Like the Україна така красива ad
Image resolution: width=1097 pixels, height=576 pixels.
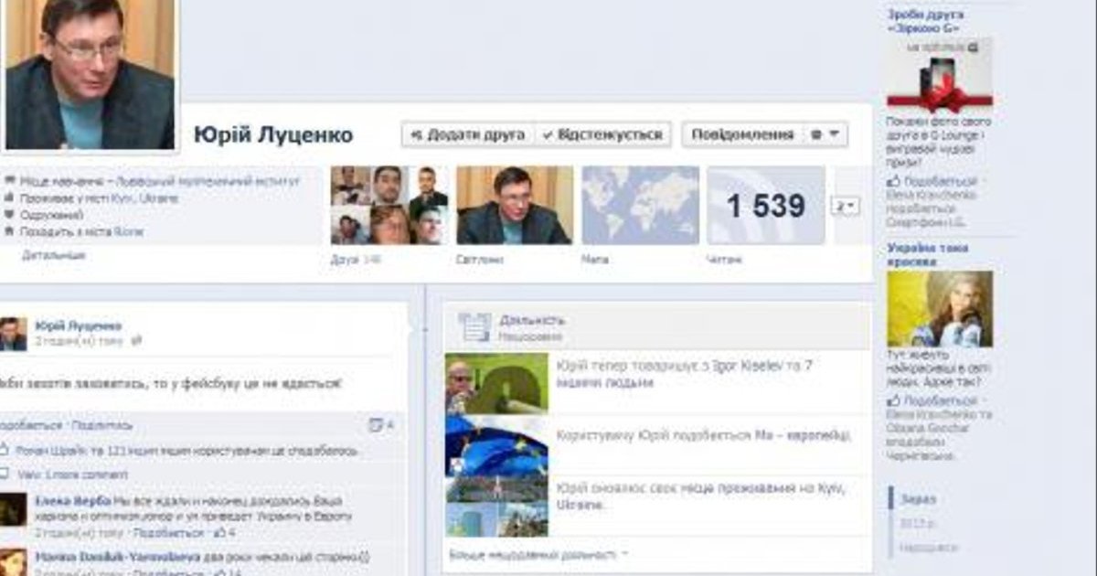pos(925,401)
